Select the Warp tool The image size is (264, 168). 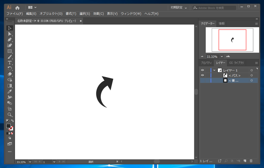(x=10, y=97)
